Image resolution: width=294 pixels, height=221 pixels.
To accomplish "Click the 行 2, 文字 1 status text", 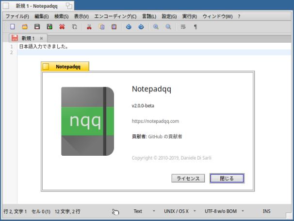I will (x=15, y=211).
